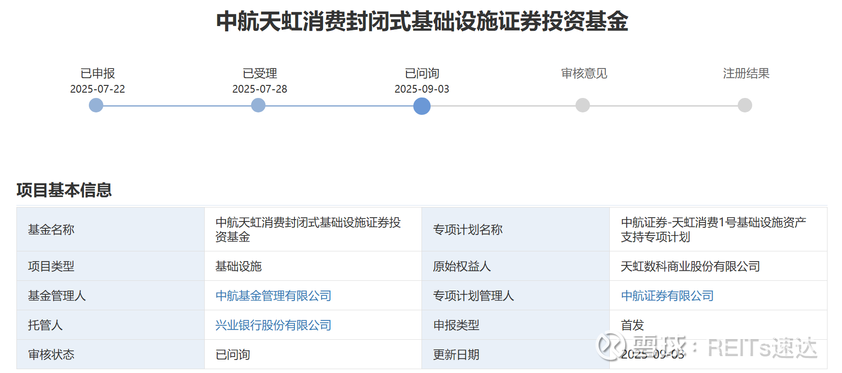Click the page title 中航天虹消费封闭式基础设施证券投资基金
Screen dimensions: 842x373
422,22
